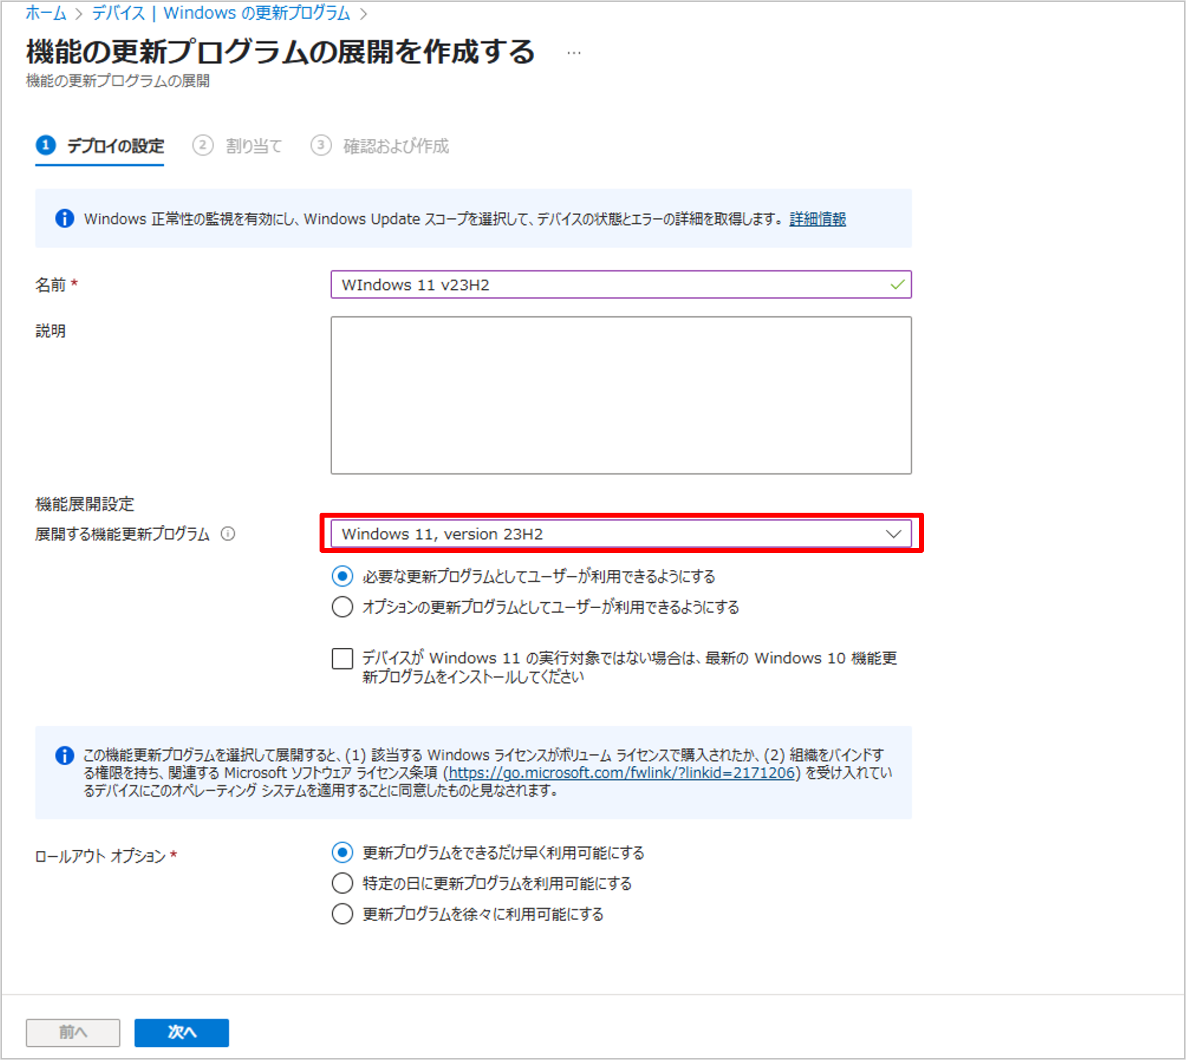1186x1060 pixels.
Task: Click info icon in license notice banner
Action: 65,755
